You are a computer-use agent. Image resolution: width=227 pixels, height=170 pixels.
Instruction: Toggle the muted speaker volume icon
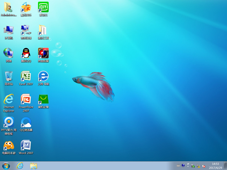pos(204,166)
